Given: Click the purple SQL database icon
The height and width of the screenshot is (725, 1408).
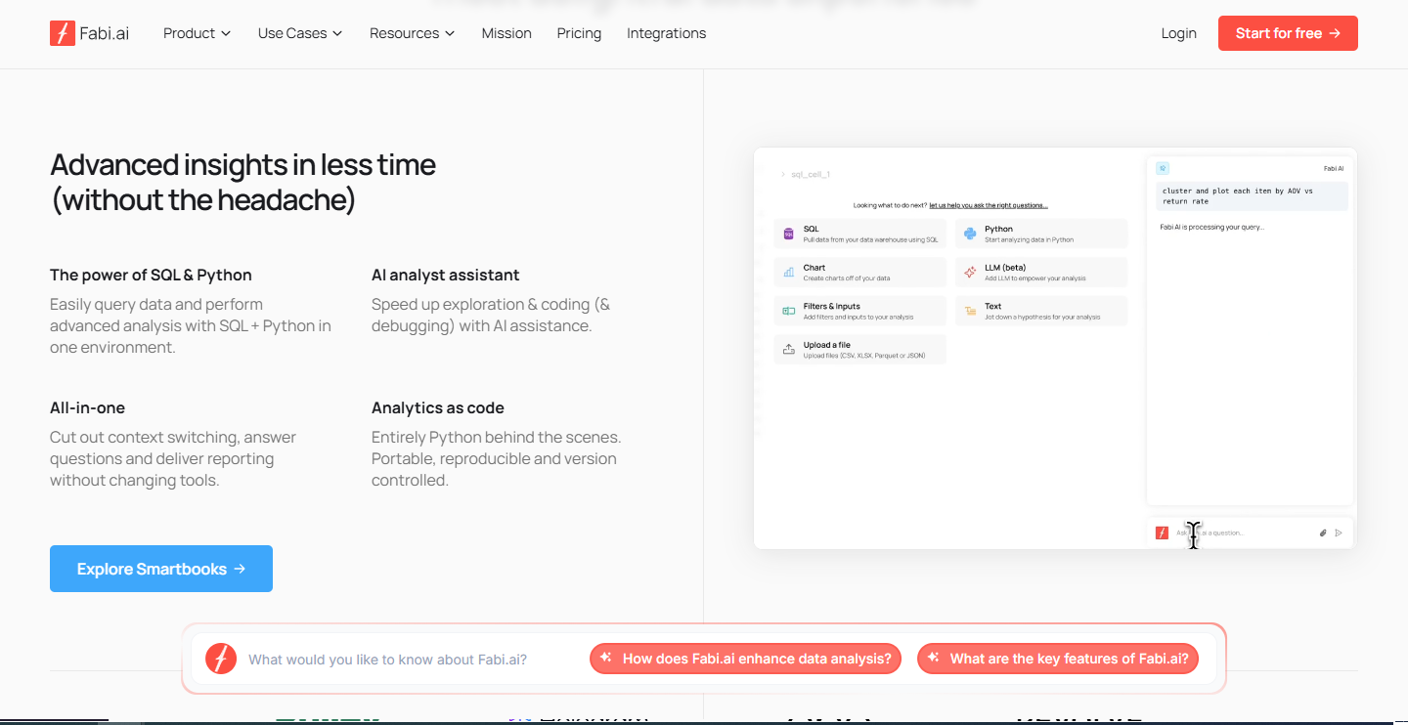Looking at the screenshot, I should pos(788,234).
